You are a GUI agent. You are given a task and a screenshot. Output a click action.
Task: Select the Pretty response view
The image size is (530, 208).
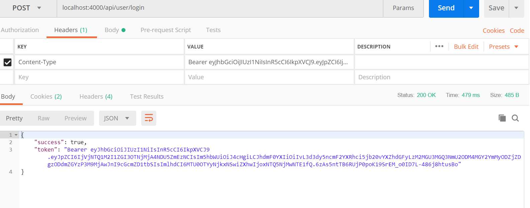[14, 118]
